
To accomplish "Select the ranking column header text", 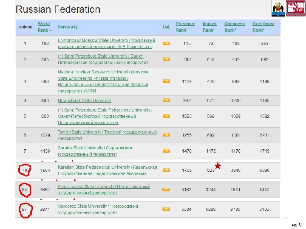I will [x=25, y=27].
